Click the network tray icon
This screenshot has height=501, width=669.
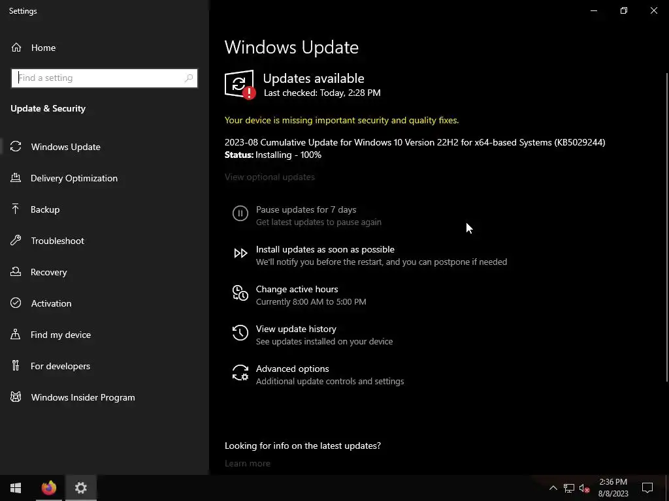click(569, 488)
